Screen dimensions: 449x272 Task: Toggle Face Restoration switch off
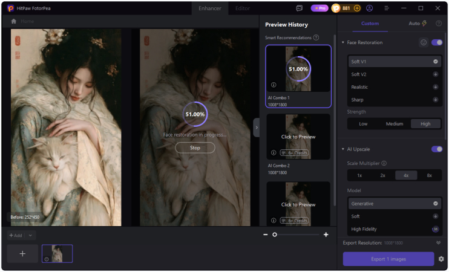point(437,42)
